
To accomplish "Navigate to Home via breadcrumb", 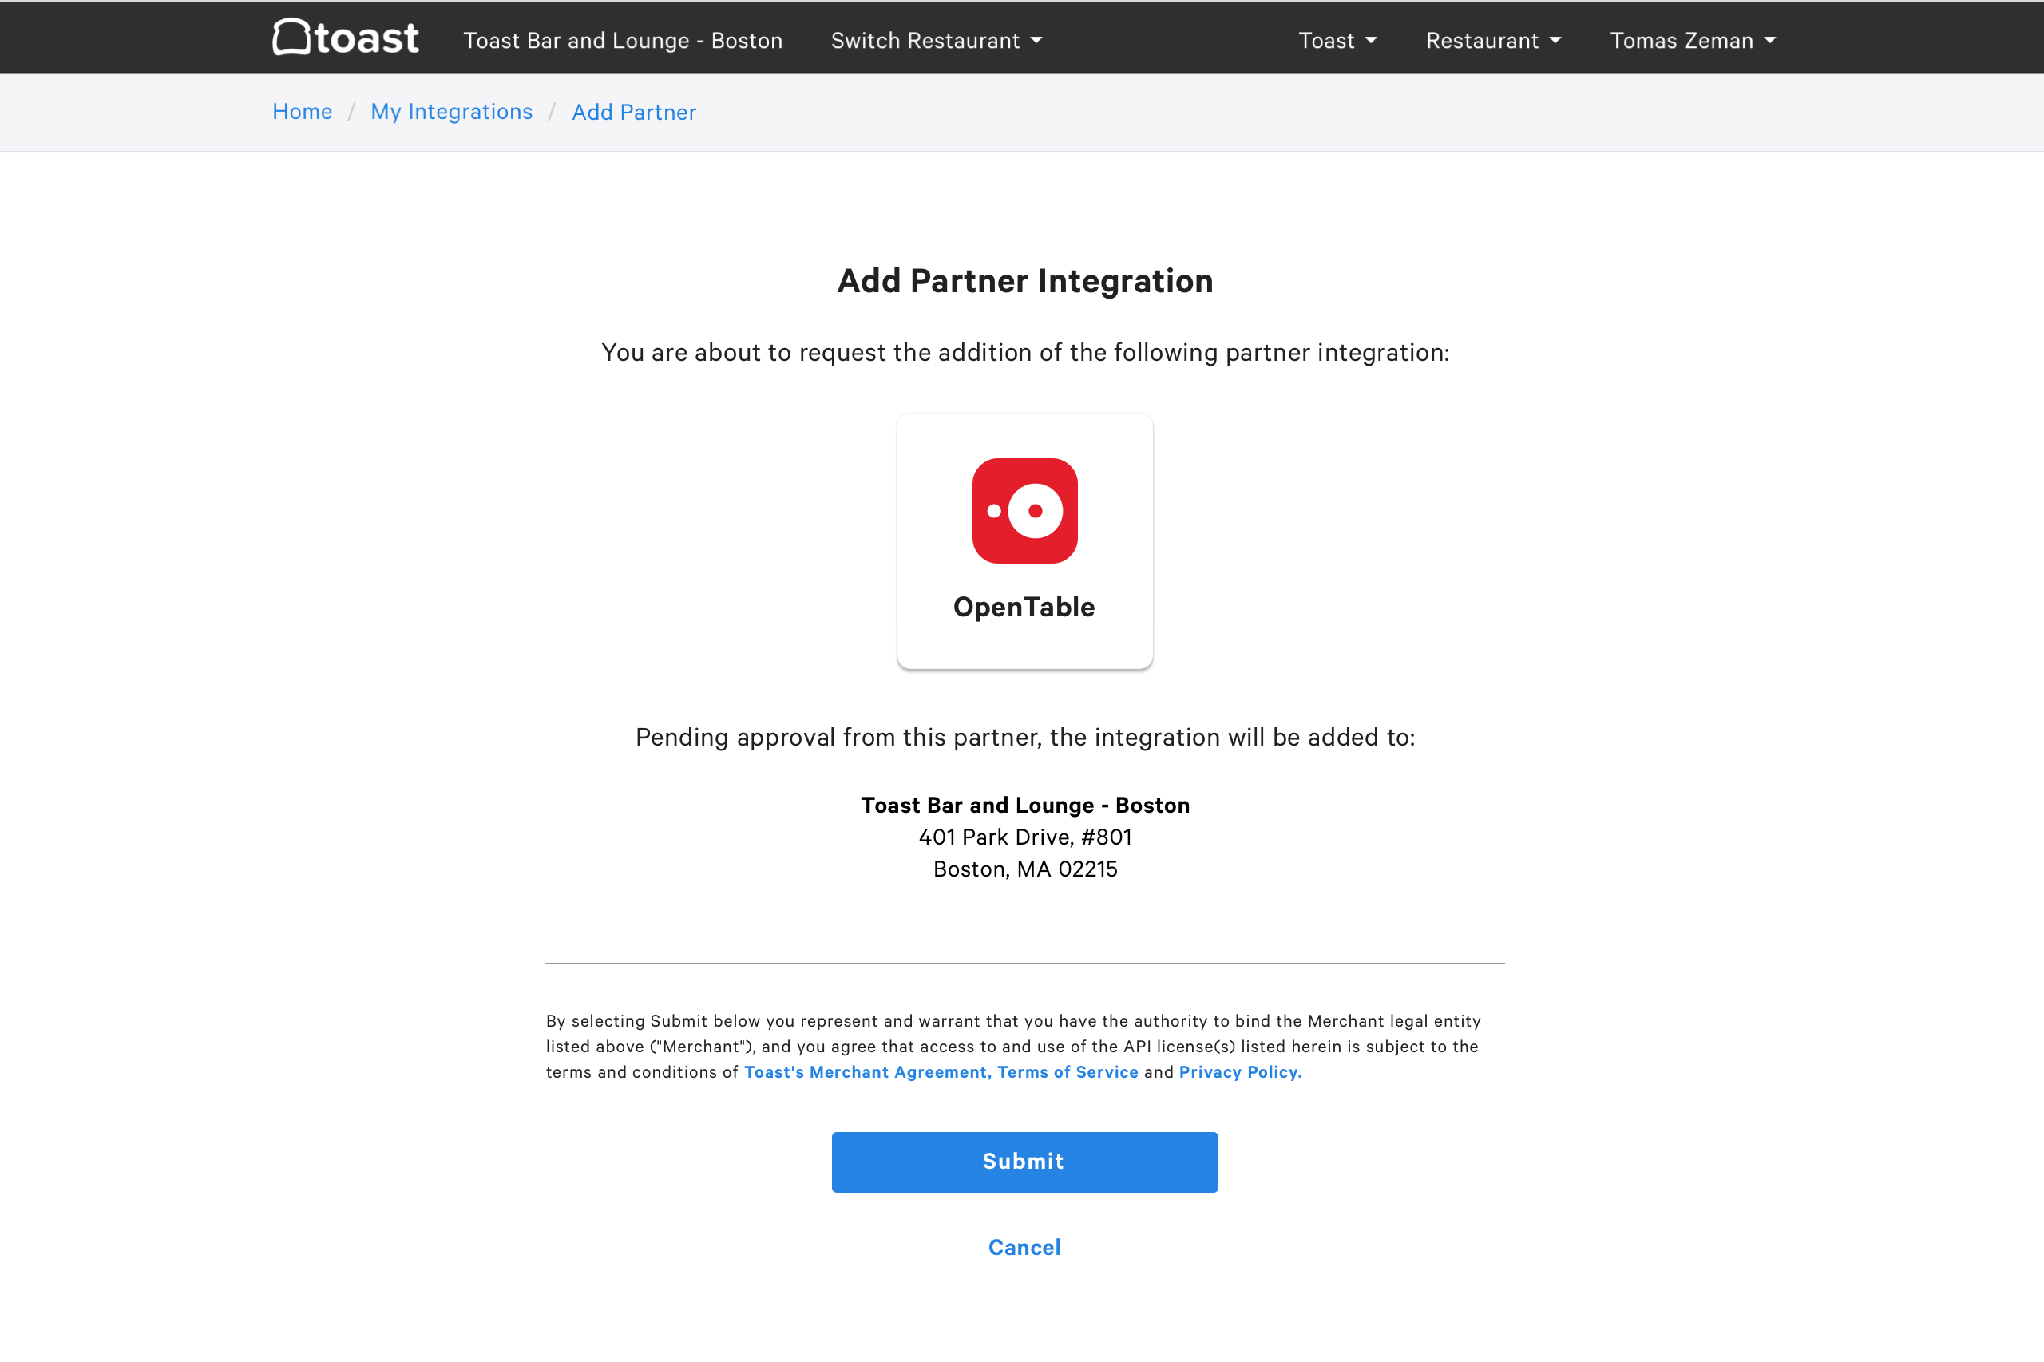I will click(302, 111).
